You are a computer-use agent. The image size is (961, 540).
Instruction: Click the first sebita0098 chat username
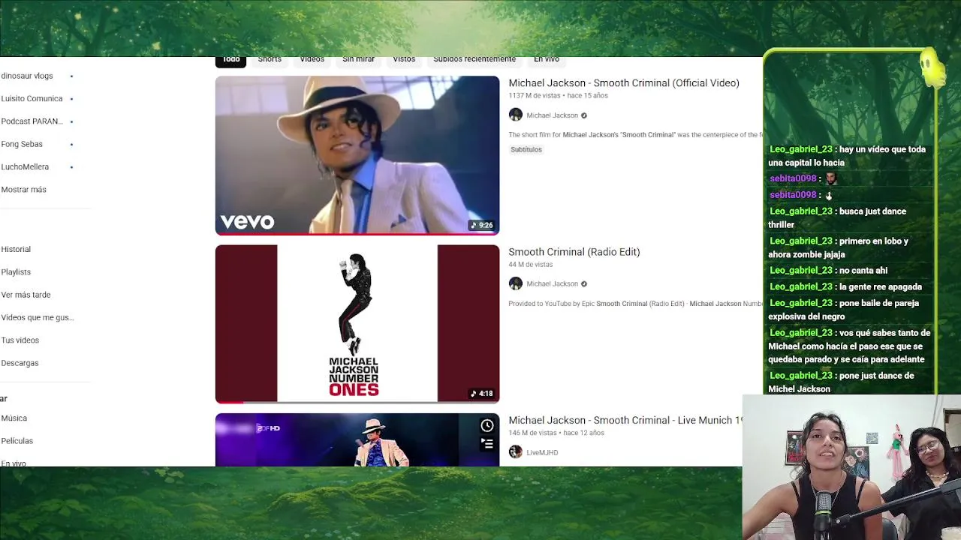[793, 178]
